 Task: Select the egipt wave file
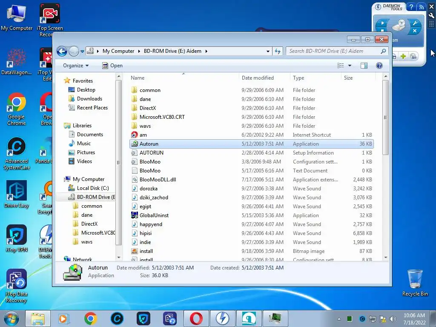click(x=251, y=207)
